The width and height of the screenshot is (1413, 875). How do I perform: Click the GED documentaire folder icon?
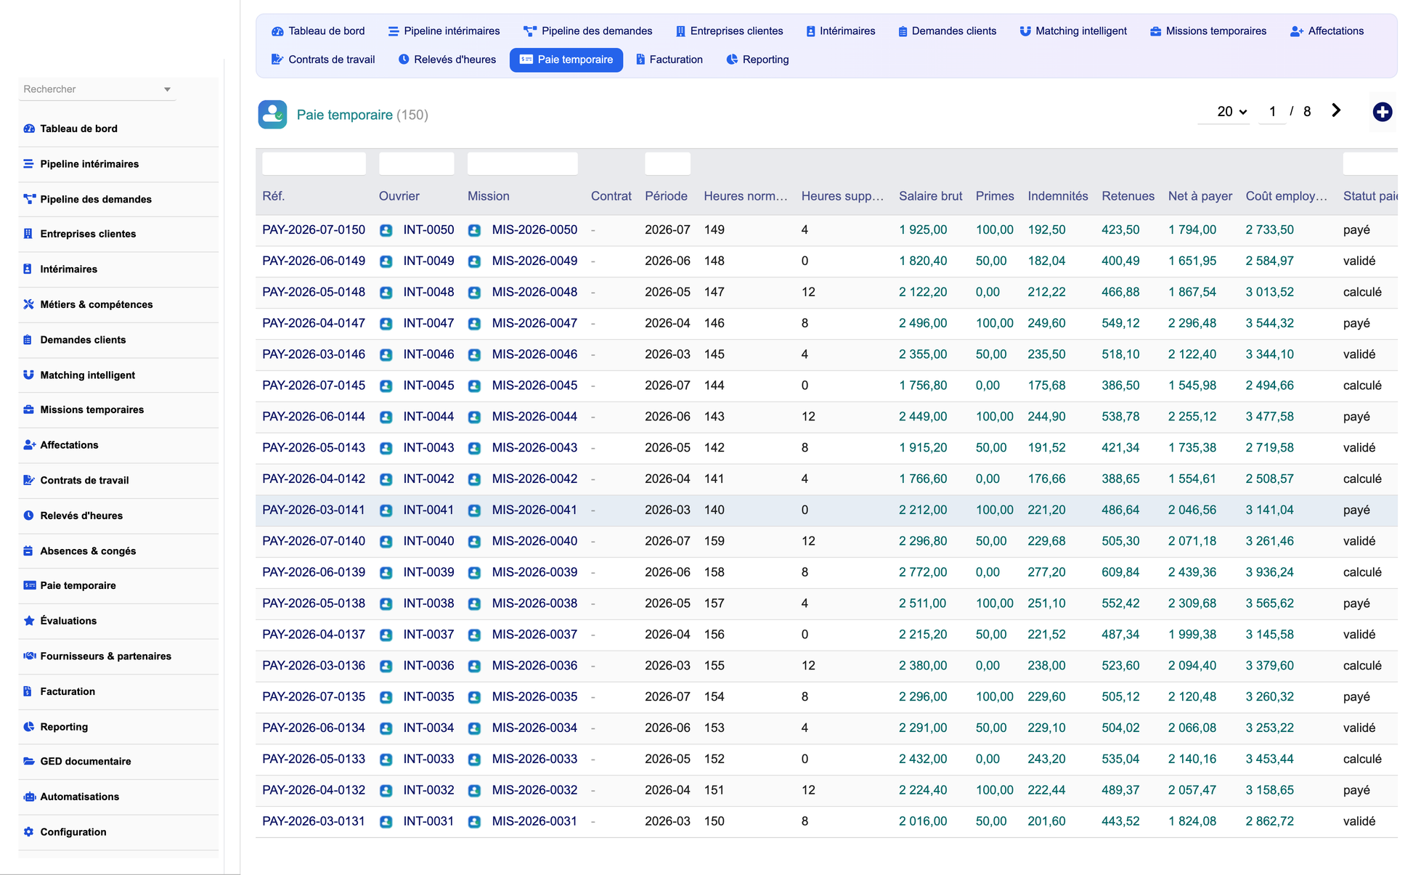pos(29,761)
